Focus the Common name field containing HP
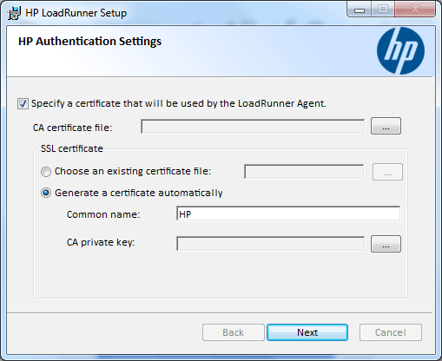This screenshot has height=361, width=442. [288, 213]
